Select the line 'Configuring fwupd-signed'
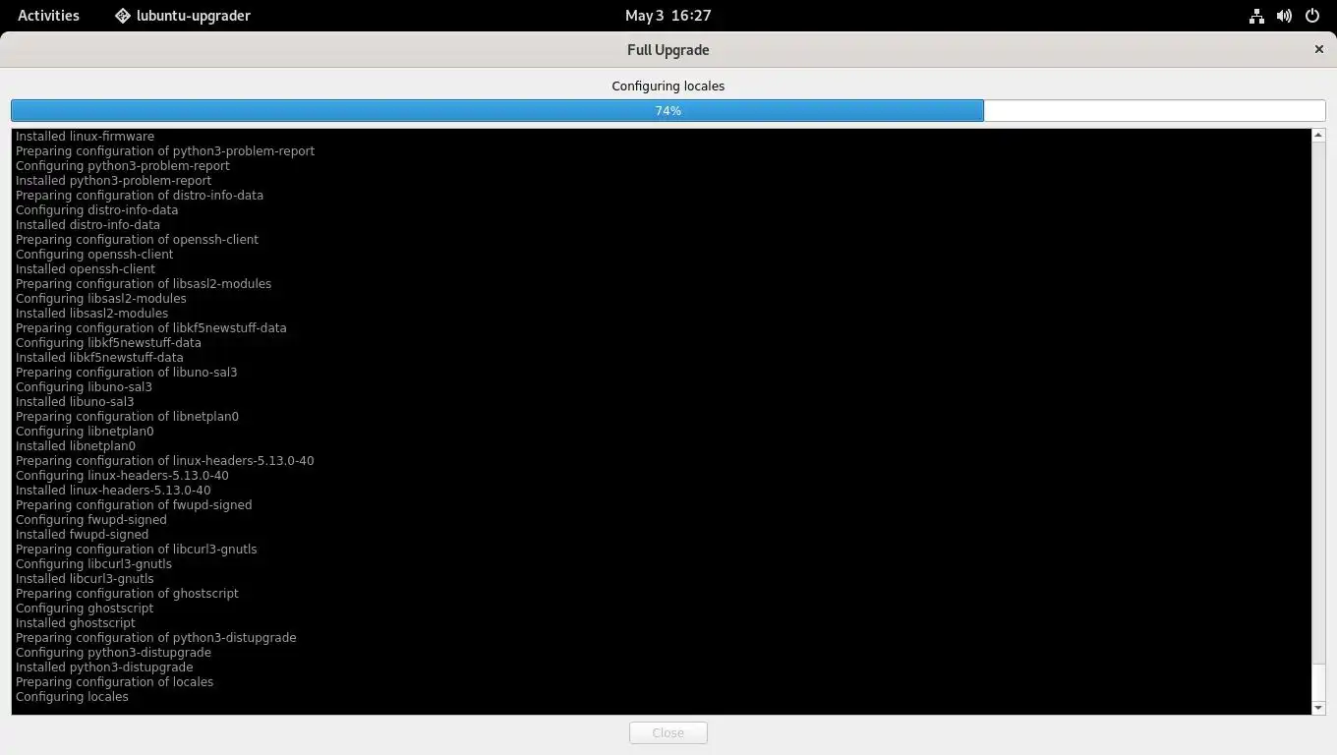 pos(91,520)
